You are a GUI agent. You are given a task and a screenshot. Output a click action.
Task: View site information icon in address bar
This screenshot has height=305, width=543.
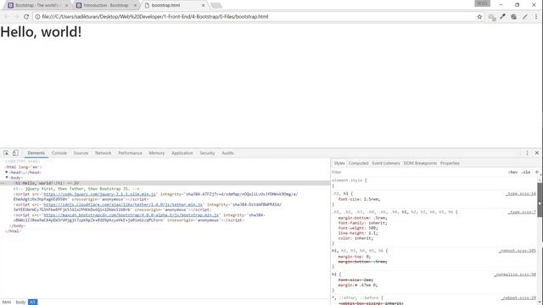tap(37, 17)
